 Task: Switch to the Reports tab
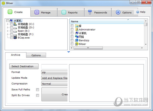pyautogui.click(x=71, y=12)
